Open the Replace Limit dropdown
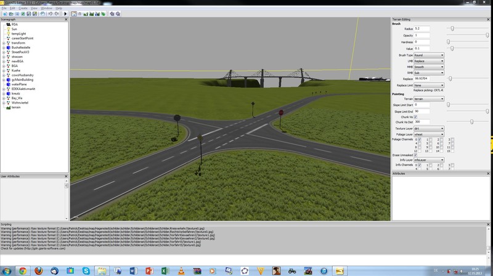The width and height of the screenshot is (493, 276). point(429,85)
